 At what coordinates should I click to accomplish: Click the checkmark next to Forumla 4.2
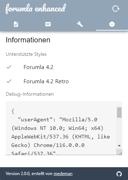click(x=9, y=67)
